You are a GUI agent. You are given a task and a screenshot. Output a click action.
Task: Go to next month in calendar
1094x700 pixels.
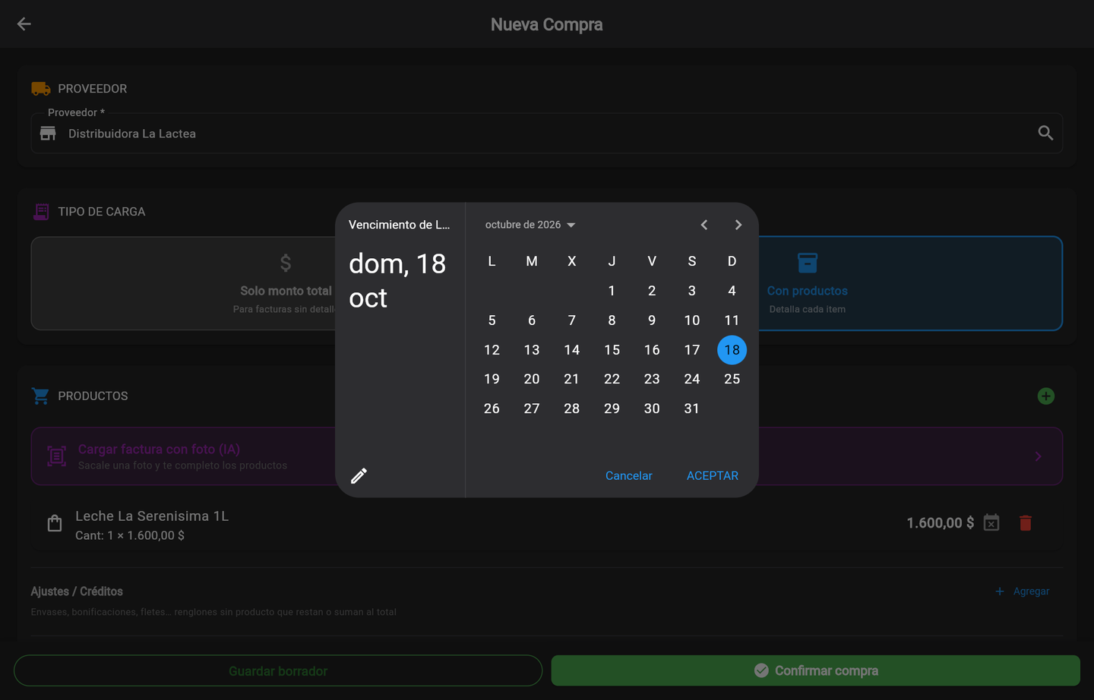[x=738, y=225]
